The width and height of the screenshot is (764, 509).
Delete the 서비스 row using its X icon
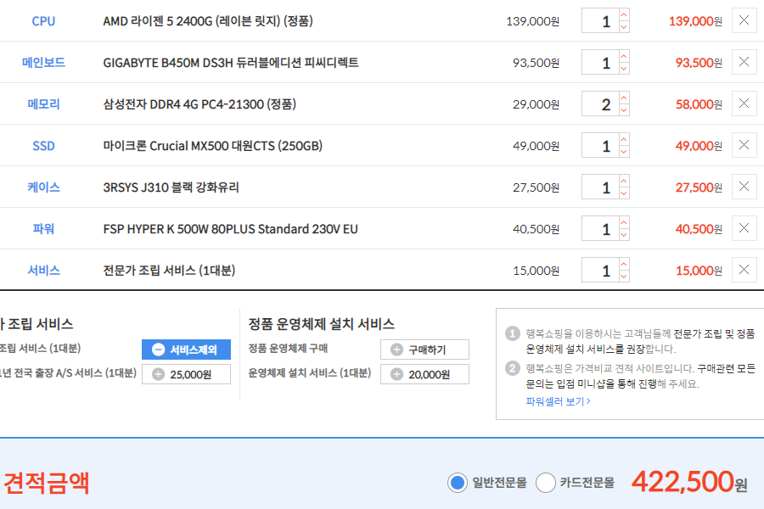(x=744, y=270)
